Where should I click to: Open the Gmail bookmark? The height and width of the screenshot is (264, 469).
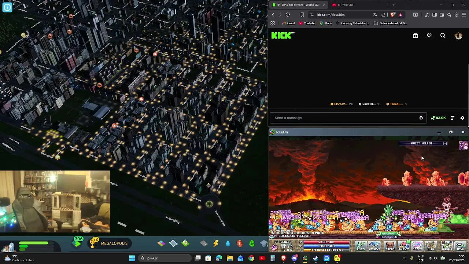[x=288, y=23]
